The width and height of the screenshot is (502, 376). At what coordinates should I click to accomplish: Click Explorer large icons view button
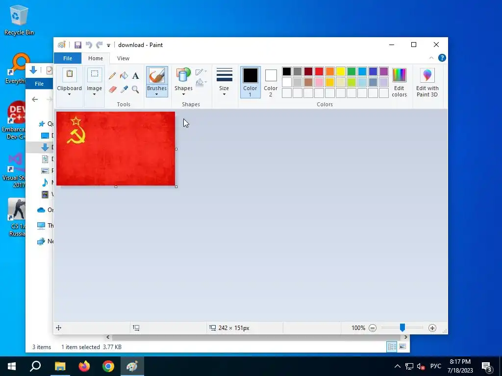402,347
